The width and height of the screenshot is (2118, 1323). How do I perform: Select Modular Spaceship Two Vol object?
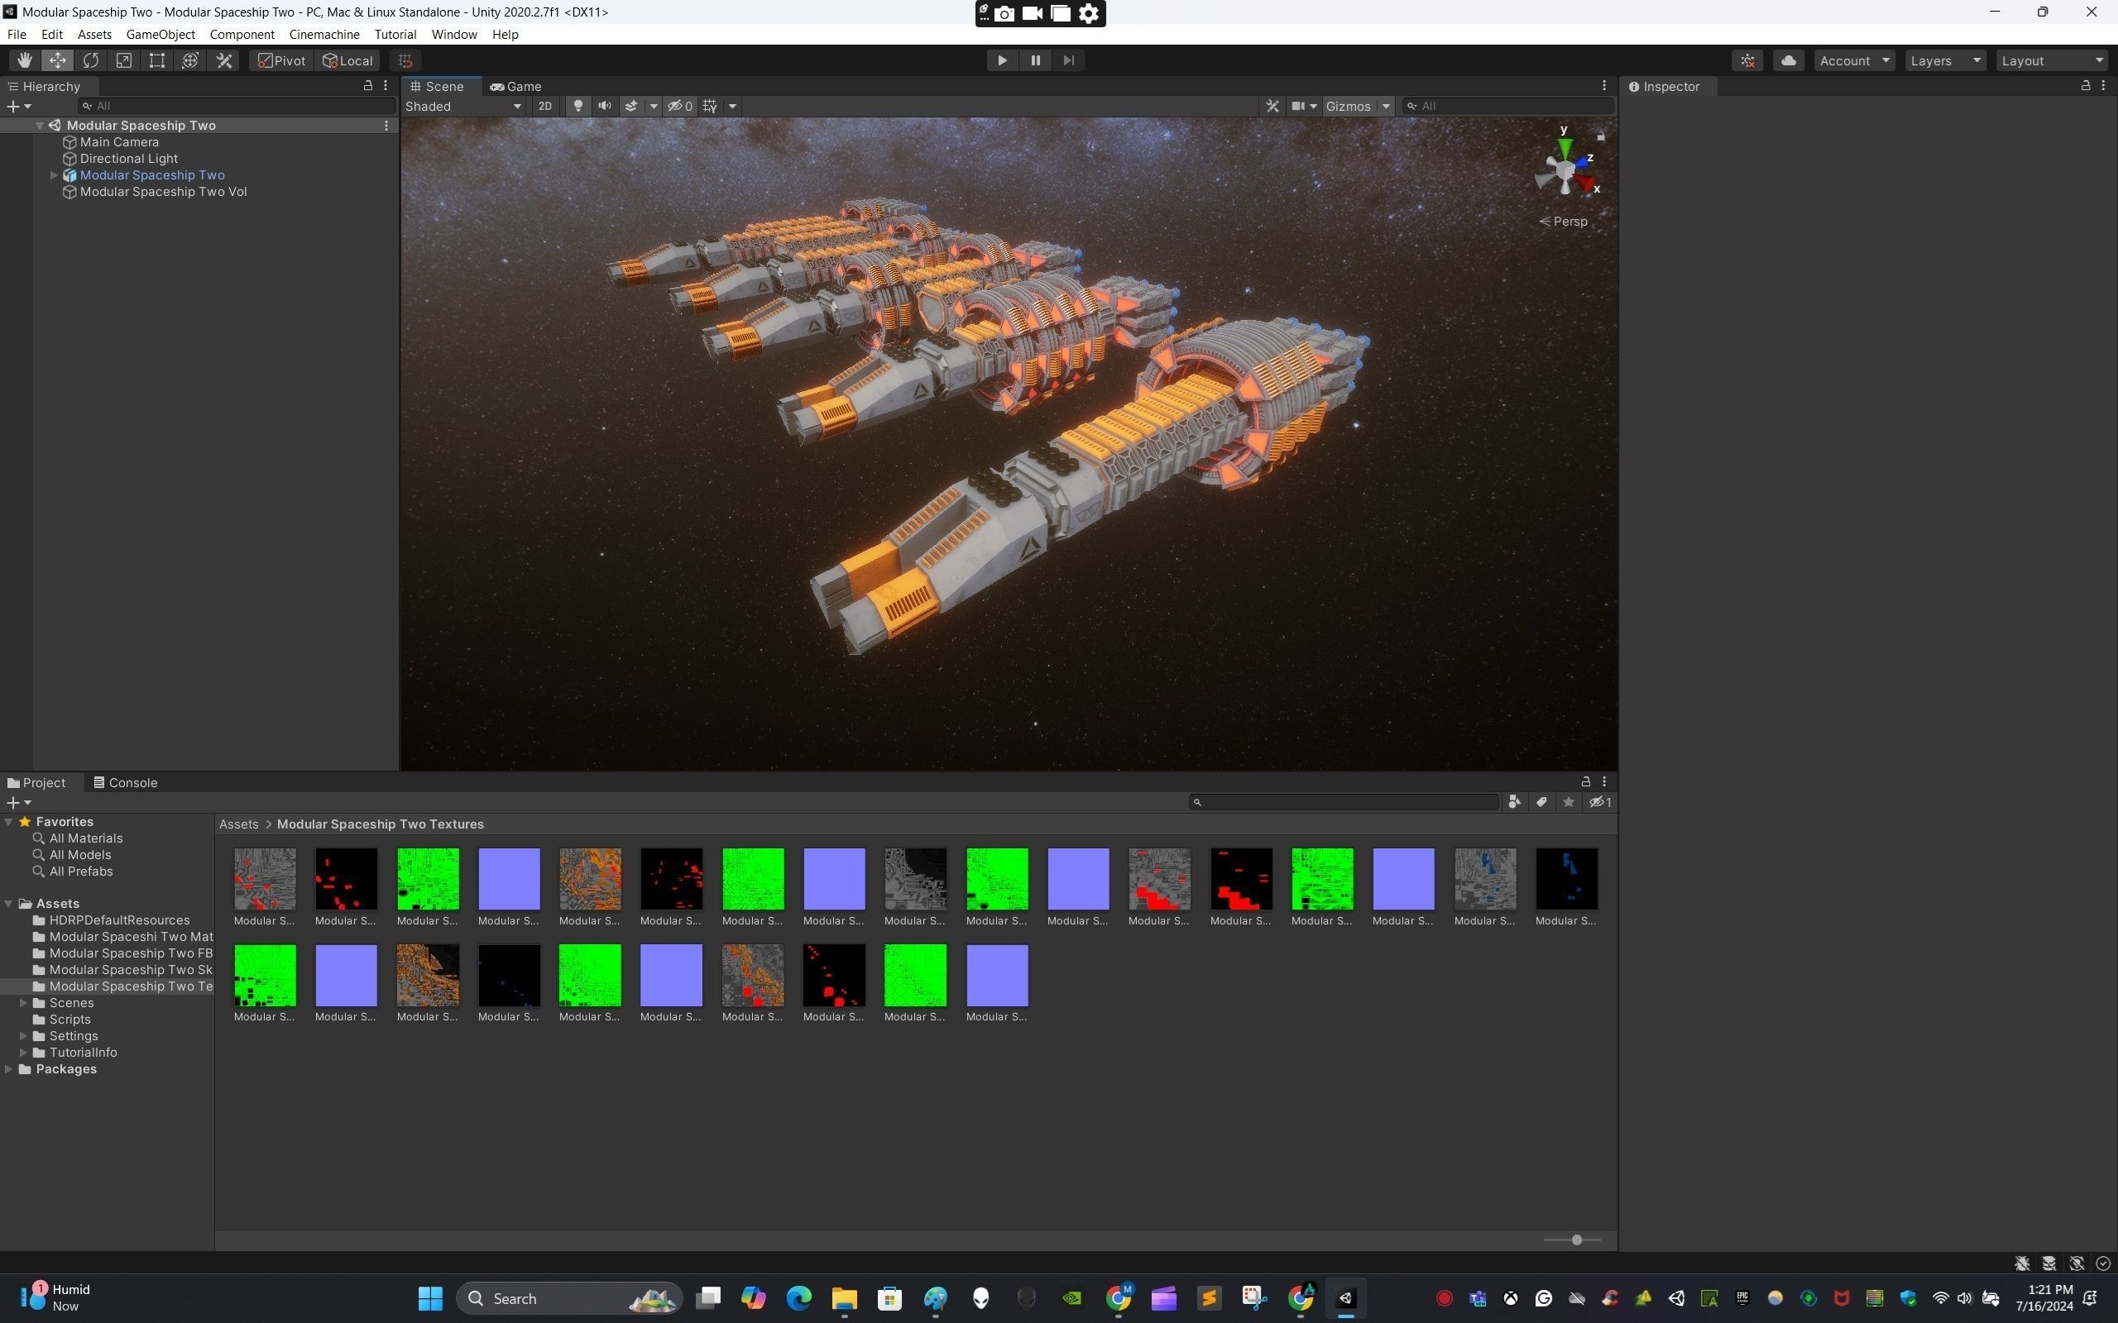pyautogui.click(x=163, y=192)
